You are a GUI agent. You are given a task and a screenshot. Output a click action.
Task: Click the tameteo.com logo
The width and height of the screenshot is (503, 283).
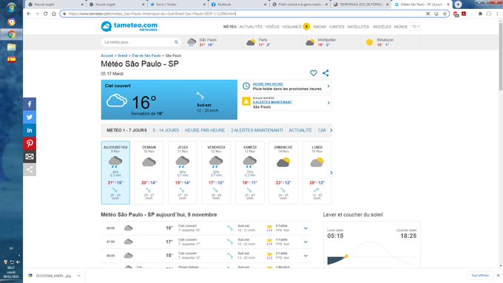point(129,27)
